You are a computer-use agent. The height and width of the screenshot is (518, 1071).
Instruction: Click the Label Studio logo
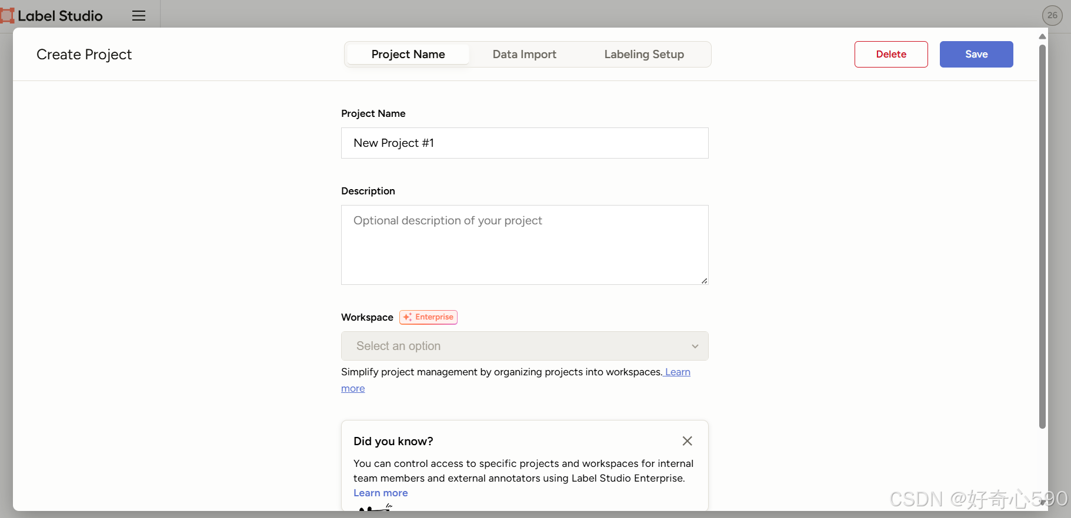(x=52, y=16)
